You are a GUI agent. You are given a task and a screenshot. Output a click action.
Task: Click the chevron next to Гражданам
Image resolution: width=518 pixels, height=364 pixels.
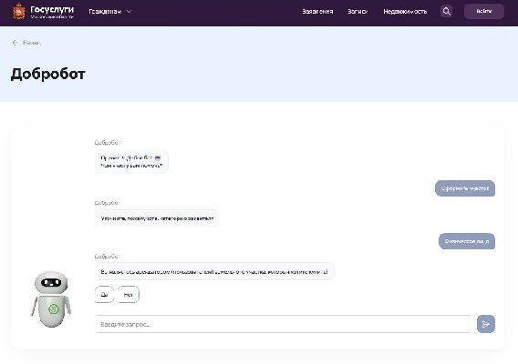[x=129, y=12]
